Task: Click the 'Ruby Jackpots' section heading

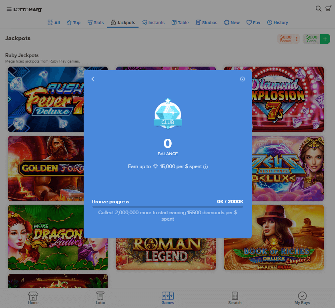Action: click(22, 55)
